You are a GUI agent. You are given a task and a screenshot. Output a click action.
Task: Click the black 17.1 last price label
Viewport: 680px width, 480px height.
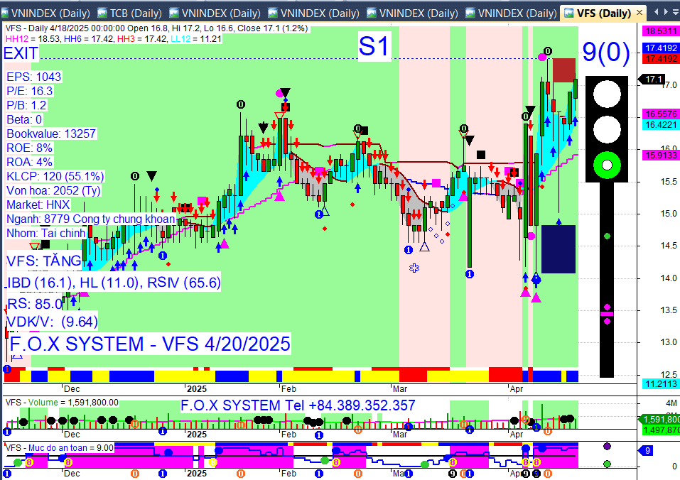(653, 80)
